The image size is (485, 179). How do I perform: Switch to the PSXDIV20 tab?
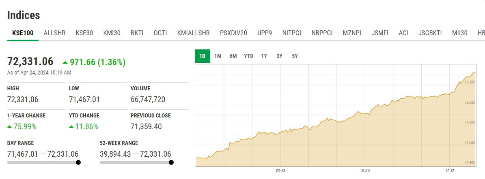coord(233,33)
